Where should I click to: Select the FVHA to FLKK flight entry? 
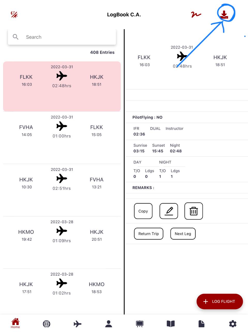pyautogui.click(x=62, y=138)
